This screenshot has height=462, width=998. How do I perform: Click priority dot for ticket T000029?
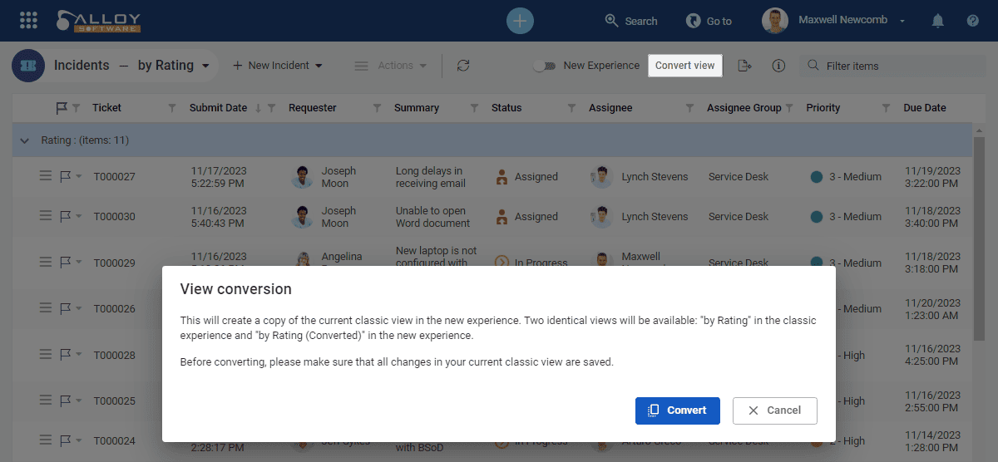[x=817, y=263]
